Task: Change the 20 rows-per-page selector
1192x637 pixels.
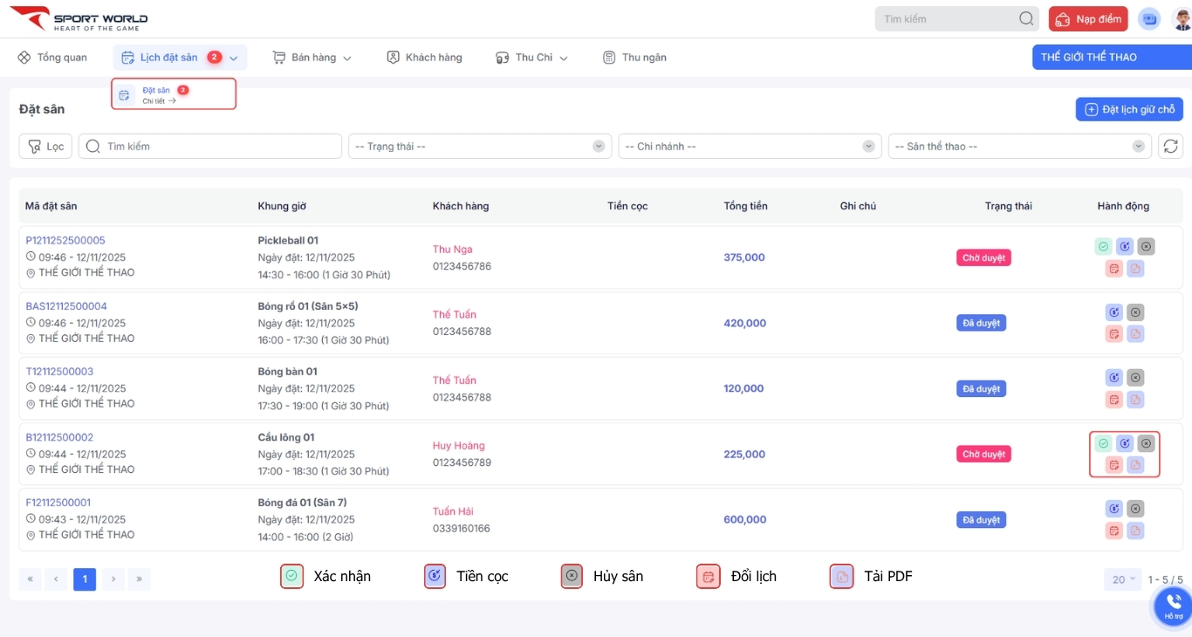Action: pyautogui.click(x=1121, y=579)
